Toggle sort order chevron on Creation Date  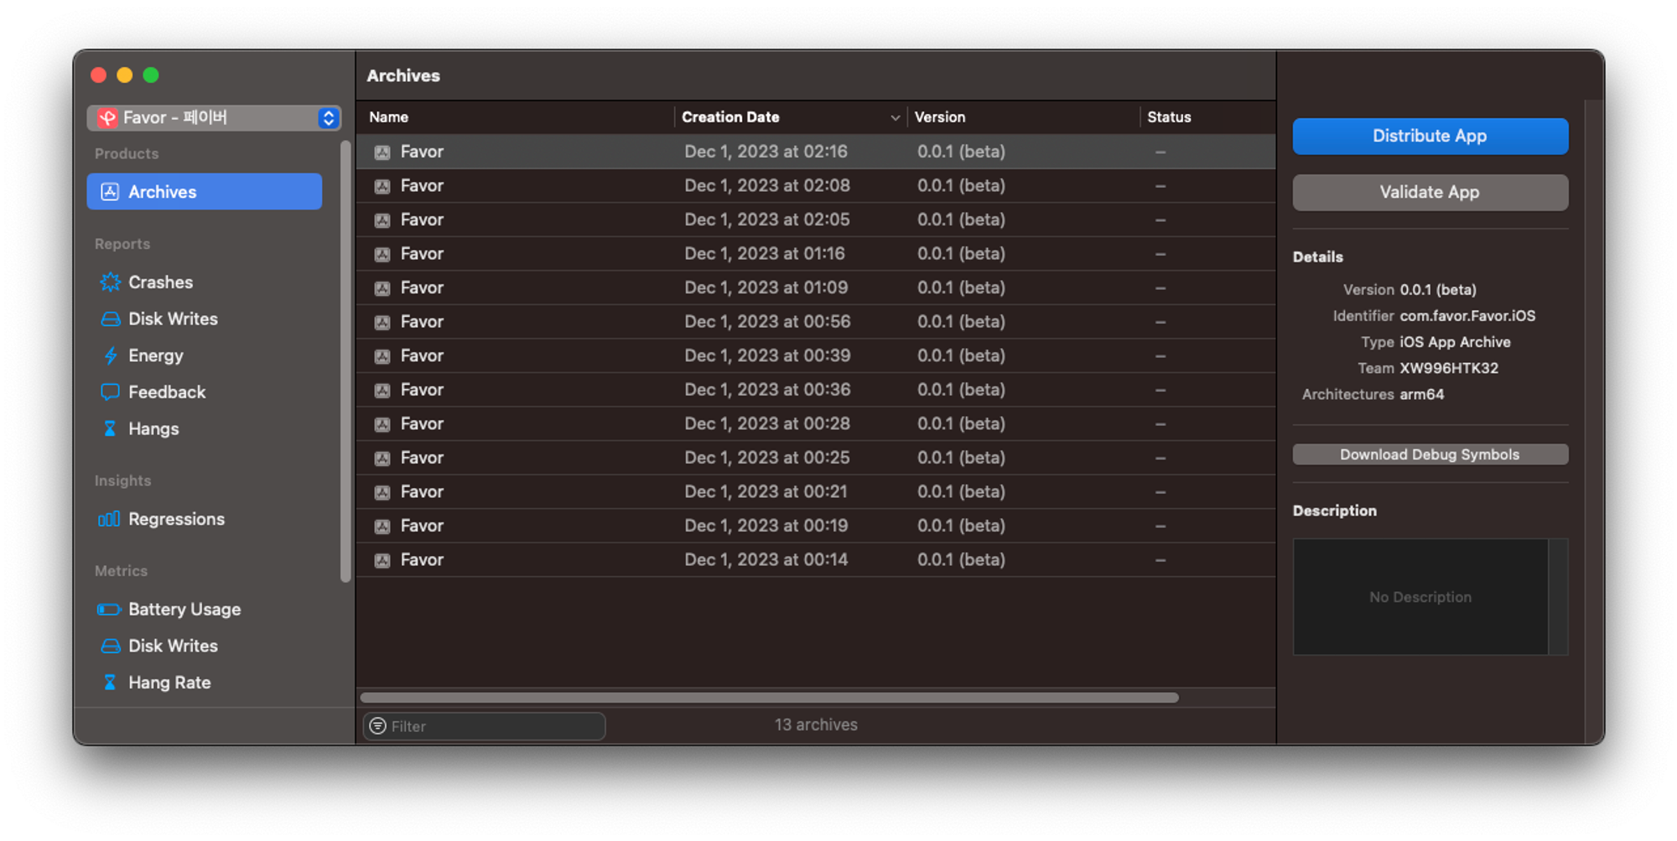[x=895, y=117]
